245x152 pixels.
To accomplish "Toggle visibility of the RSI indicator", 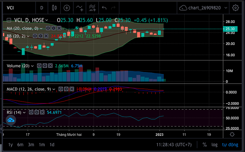I will [31, 112].
